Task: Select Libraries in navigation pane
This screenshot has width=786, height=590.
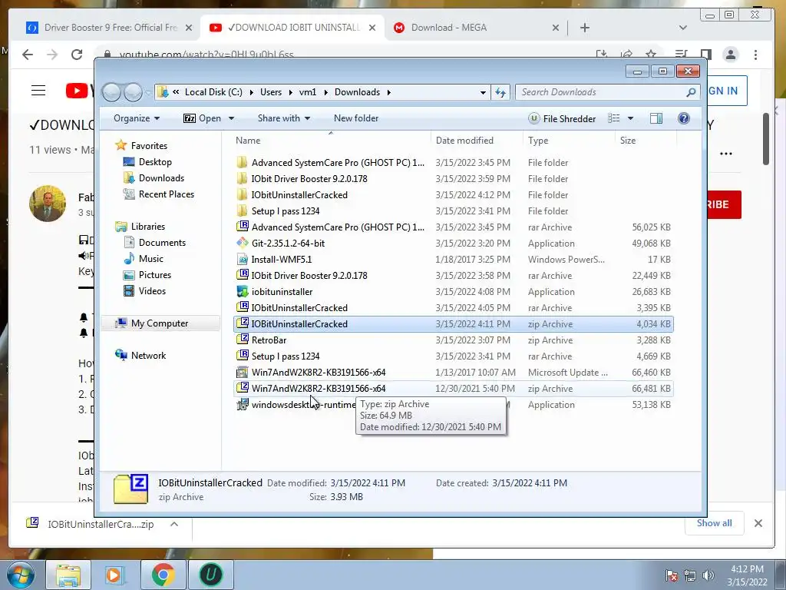Action: (148, 227)
